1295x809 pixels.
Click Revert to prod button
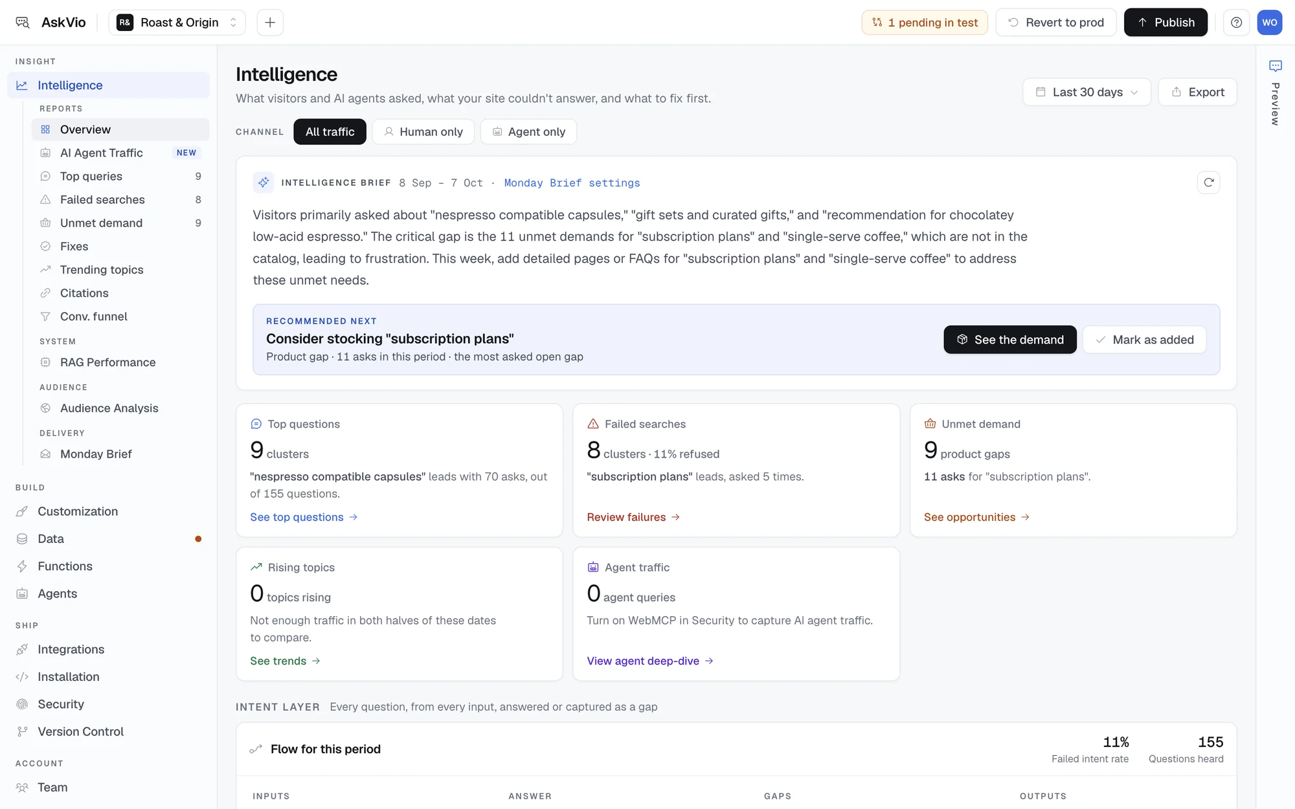tap(1055, 23)
